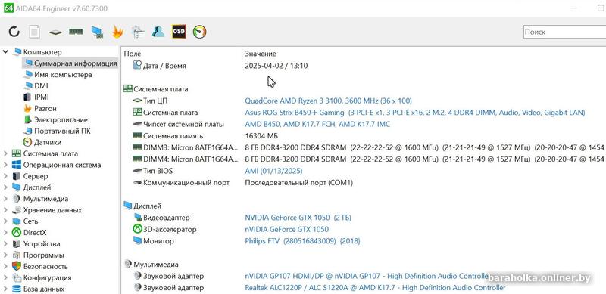Click the user profile toolbar icon
Screen dimensions: 606x294
158,32
